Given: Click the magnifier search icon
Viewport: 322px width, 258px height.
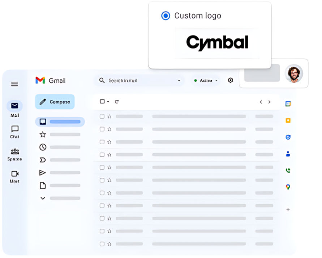Looking at the screenshot, I should (102, 80).
